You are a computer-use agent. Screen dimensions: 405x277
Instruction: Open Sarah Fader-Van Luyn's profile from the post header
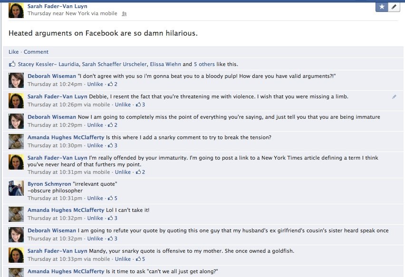[57, 6]
